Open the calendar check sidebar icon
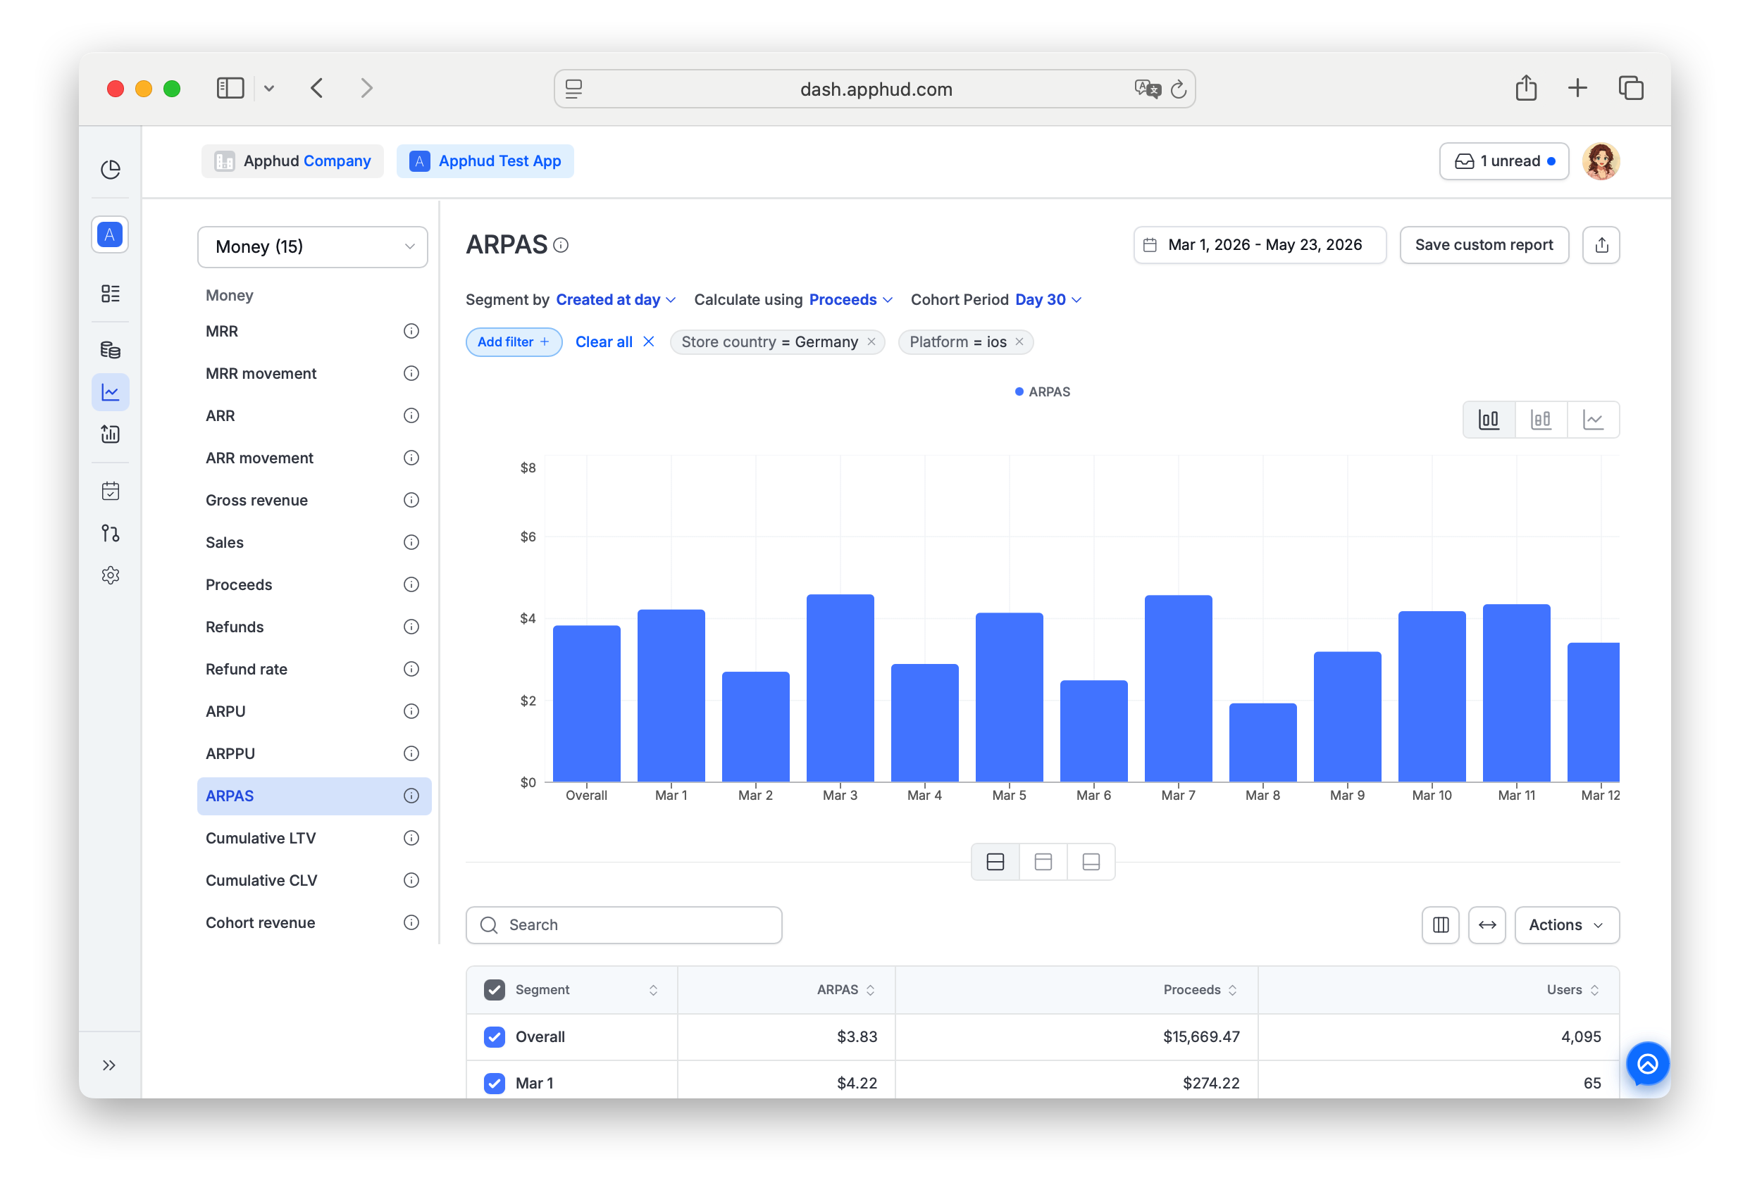The image size is (1750, 1204). click(110, 492)
